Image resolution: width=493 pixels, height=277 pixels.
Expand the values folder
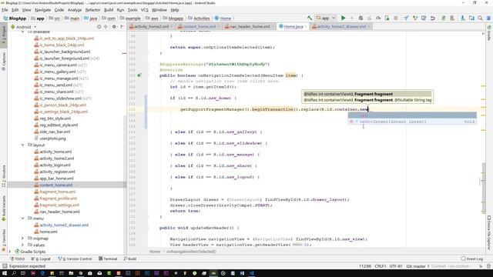tap(22, 245)
